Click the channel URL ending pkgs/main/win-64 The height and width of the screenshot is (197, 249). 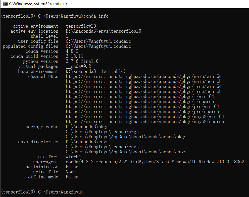143,76
